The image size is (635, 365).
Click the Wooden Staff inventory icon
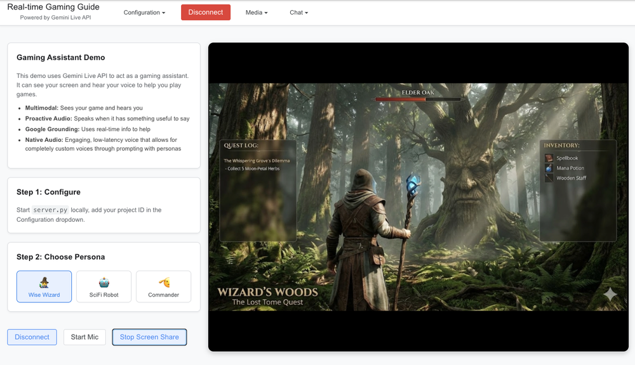(x=549, y=178)
